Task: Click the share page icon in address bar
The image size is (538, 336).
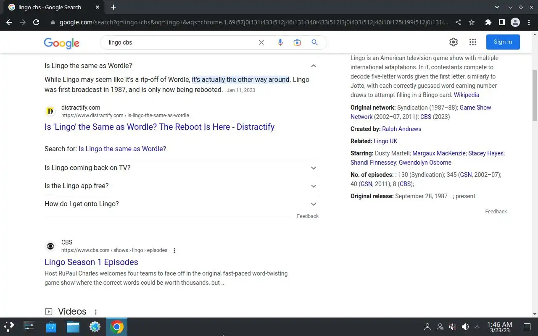Action: click(458, 22)
